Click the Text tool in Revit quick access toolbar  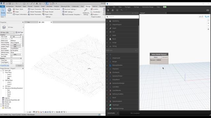[37, 4]
